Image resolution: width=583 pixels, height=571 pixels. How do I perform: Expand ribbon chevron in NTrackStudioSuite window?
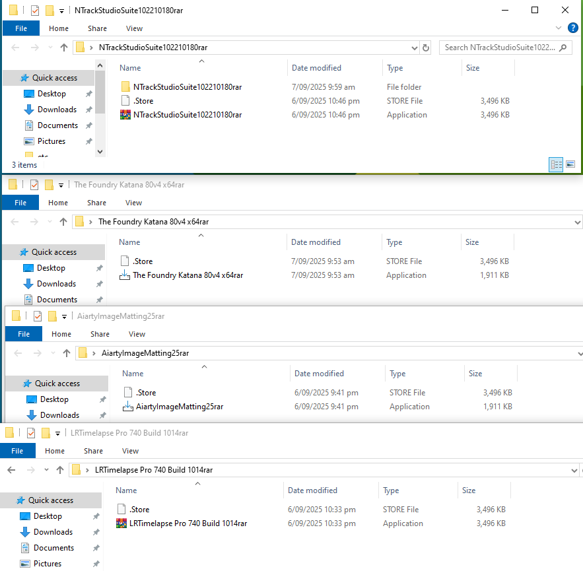558,28
